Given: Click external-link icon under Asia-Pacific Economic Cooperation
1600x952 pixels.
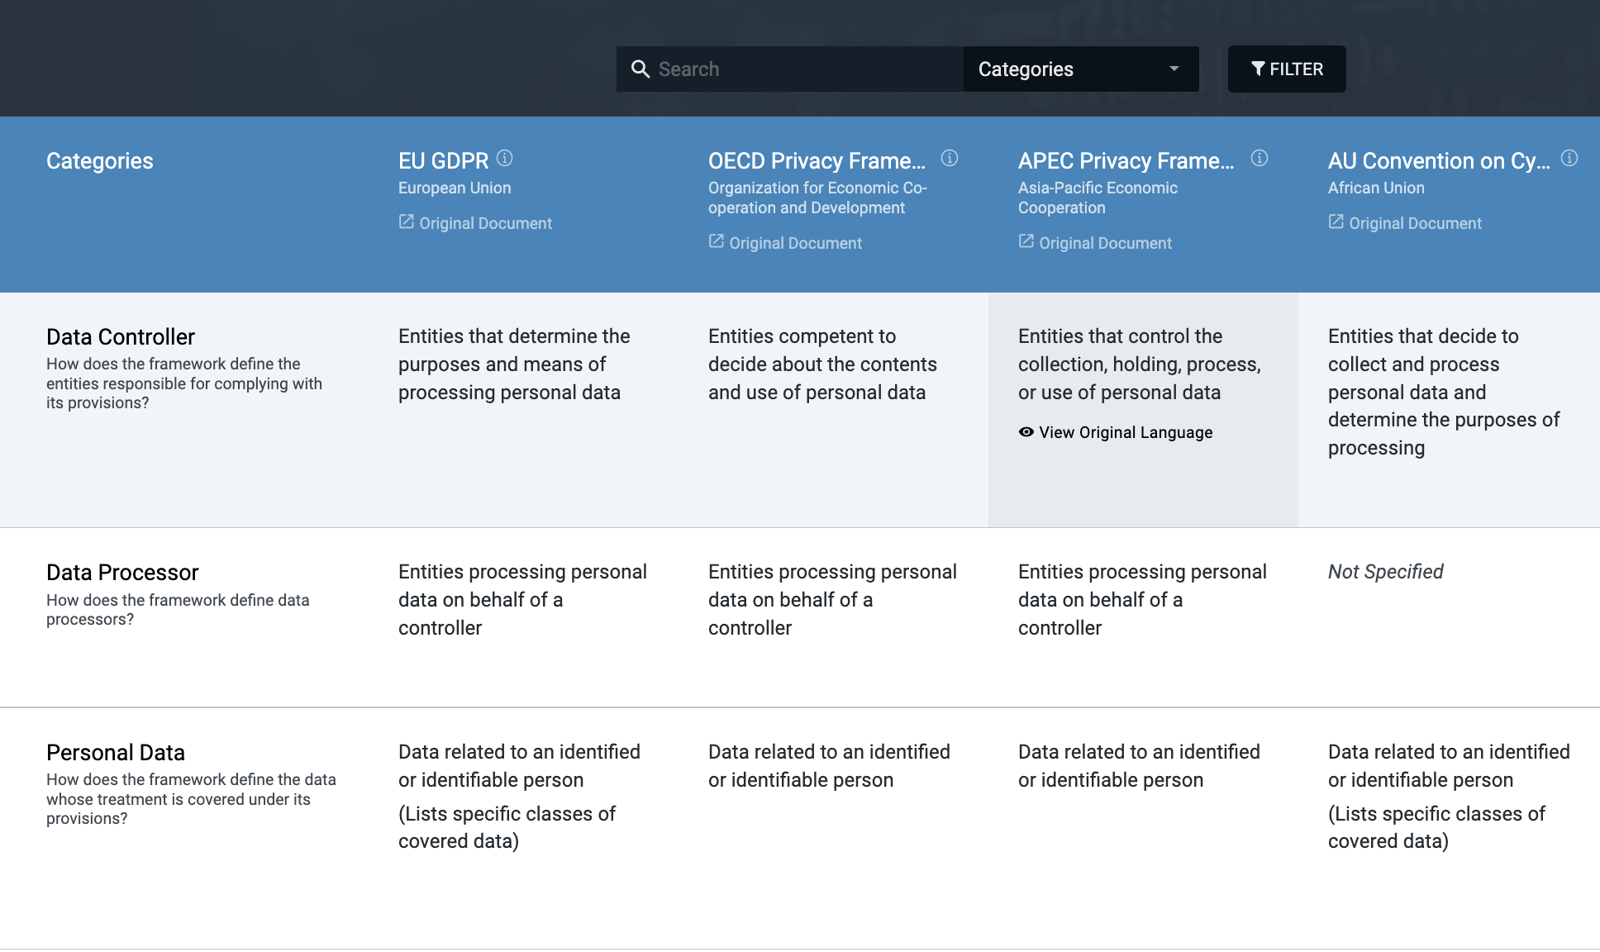Looking at the screenshot, I should [x=1026, y=242].
